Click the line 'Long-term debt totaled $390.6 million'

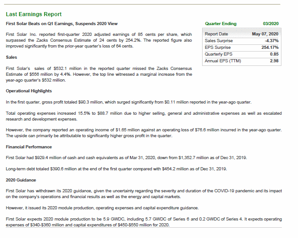(117, 169)
